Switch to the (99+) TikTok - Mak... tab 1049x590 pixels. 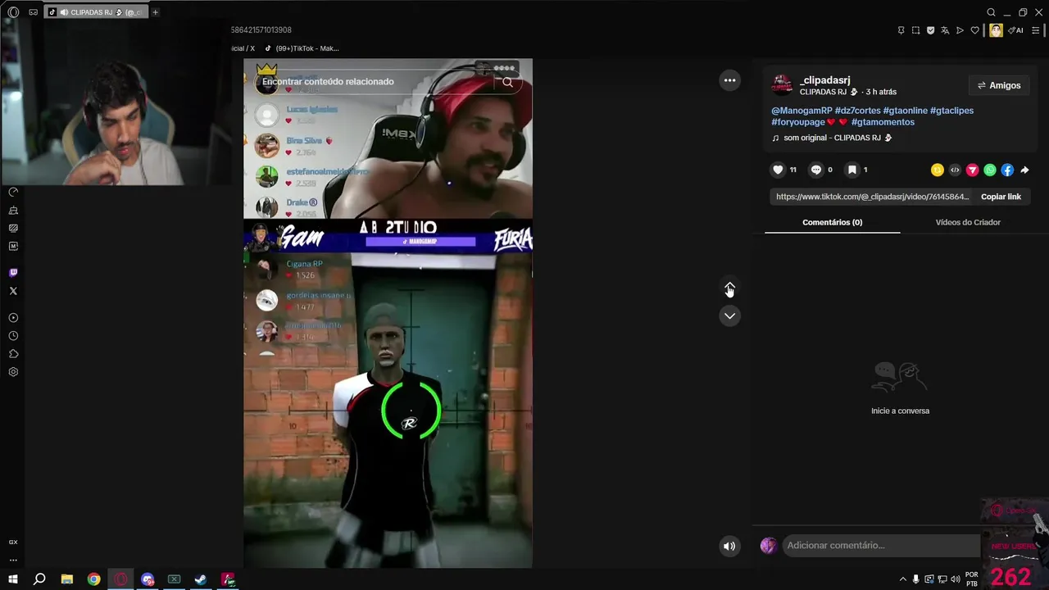(x=302, y=48)
